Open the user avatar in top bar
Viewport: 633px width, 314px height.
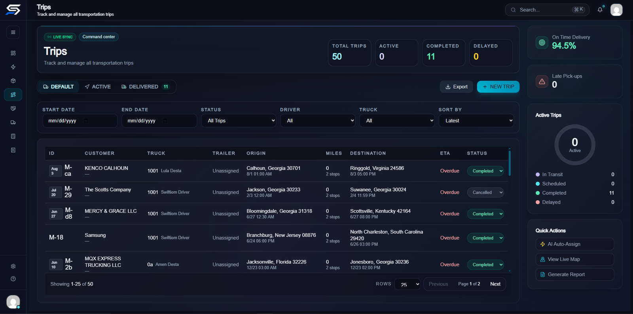coord(616,10)
